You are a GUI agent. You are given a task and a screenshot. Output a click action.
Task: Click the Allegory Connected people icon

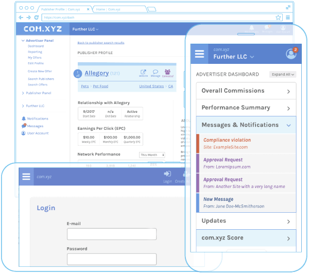pos(167,73)
